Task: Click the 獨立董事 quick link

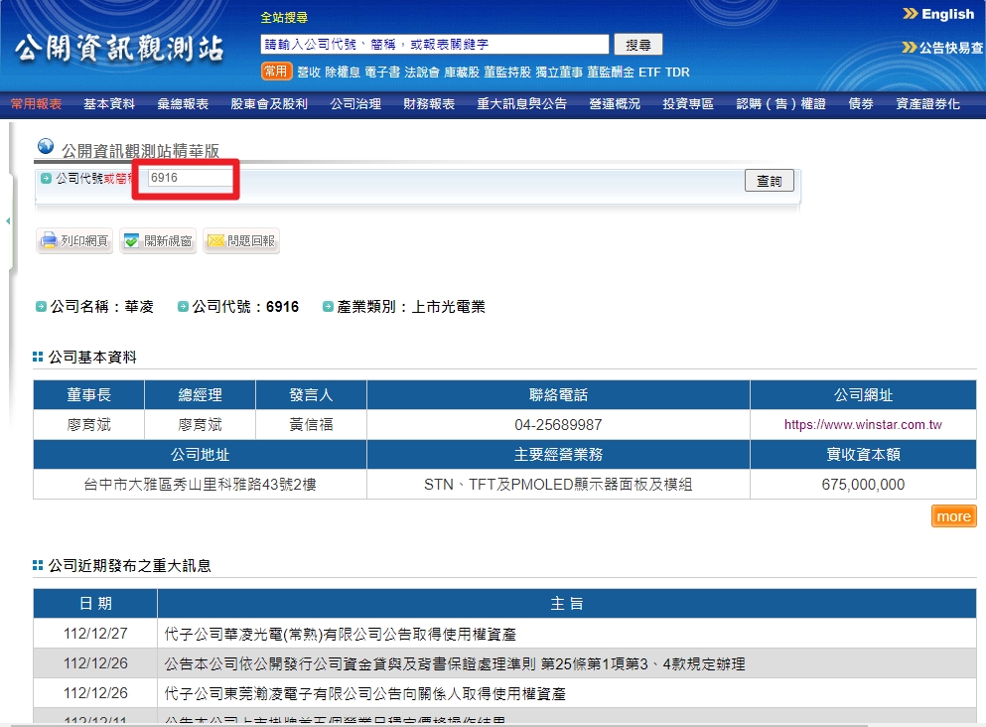Action: [559, 72]
